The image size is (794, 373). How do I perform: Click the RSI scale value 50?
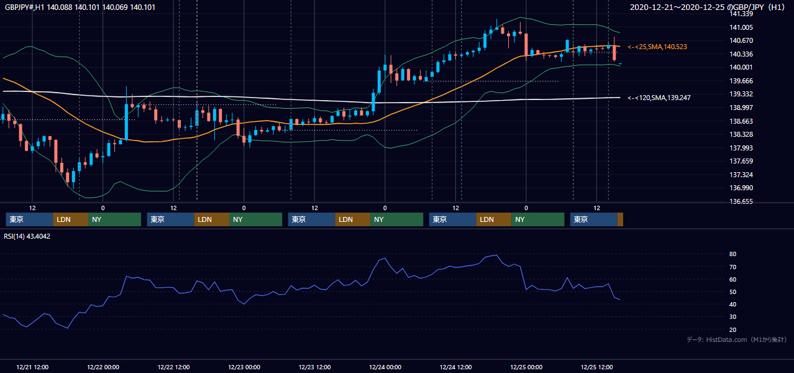pyautogui.click(x=733, y=292)
